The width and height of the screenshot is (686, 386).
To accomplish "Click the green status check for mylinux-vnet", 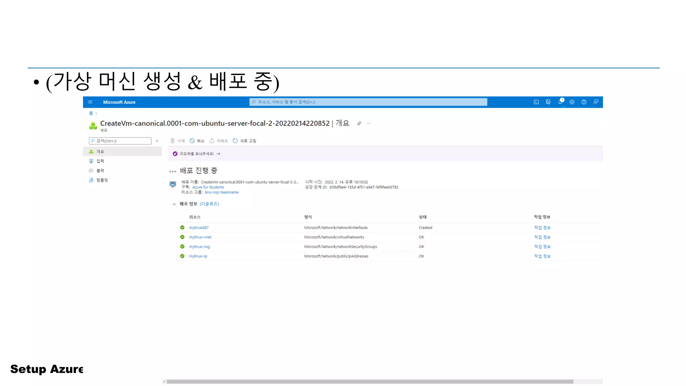I will point(182,237).
